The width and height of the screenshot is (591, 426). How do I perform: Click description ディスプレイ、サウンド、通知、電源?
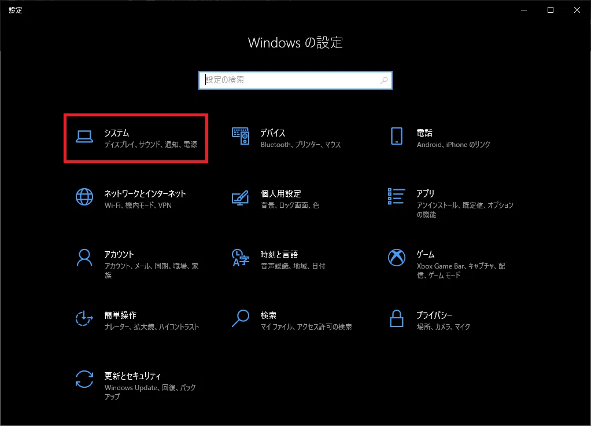pyautogui.click(x=151, y=145)
